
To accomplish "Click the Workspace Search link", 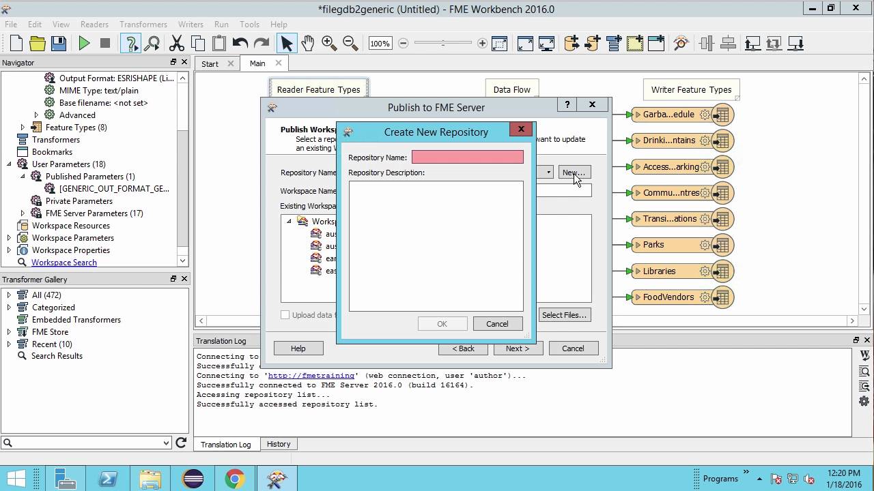I will (x=64, y=263).
